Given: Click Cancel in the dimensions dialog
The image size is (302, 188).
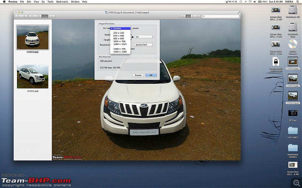Looking at the screenshot, I should (138, 75).
